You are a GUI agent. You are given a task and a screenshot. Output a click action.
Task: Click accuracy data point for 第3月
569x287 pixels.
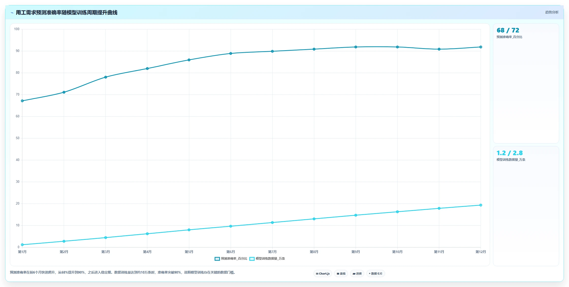[x=106, y=77]
